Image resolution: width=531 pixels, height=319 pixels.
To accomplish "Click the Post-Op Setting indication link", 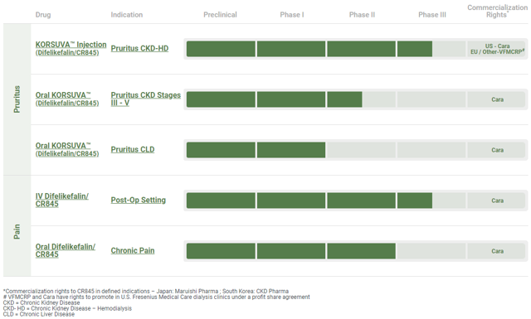I will (x=139, y=200).
